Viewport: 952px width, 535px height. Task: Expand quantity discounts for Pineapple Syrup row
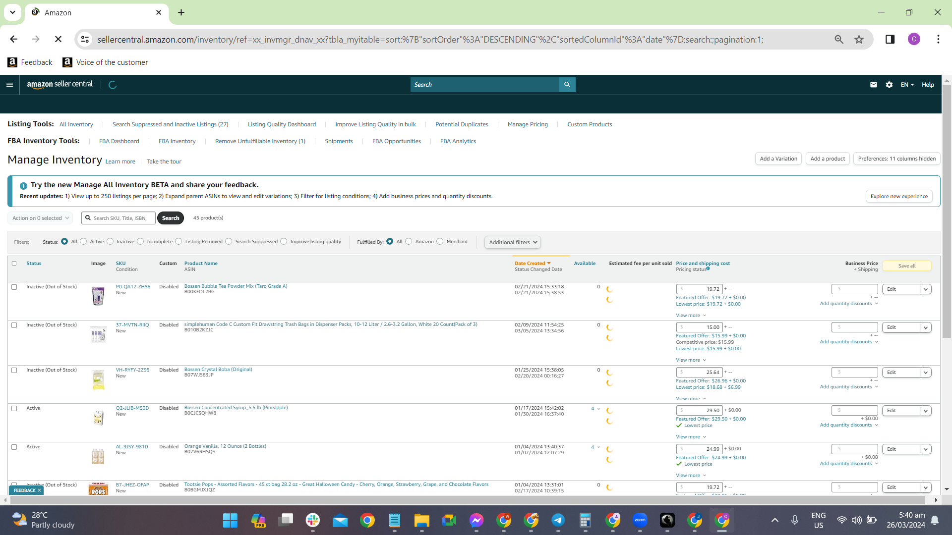pyautogui.click(x=849, y=425)
